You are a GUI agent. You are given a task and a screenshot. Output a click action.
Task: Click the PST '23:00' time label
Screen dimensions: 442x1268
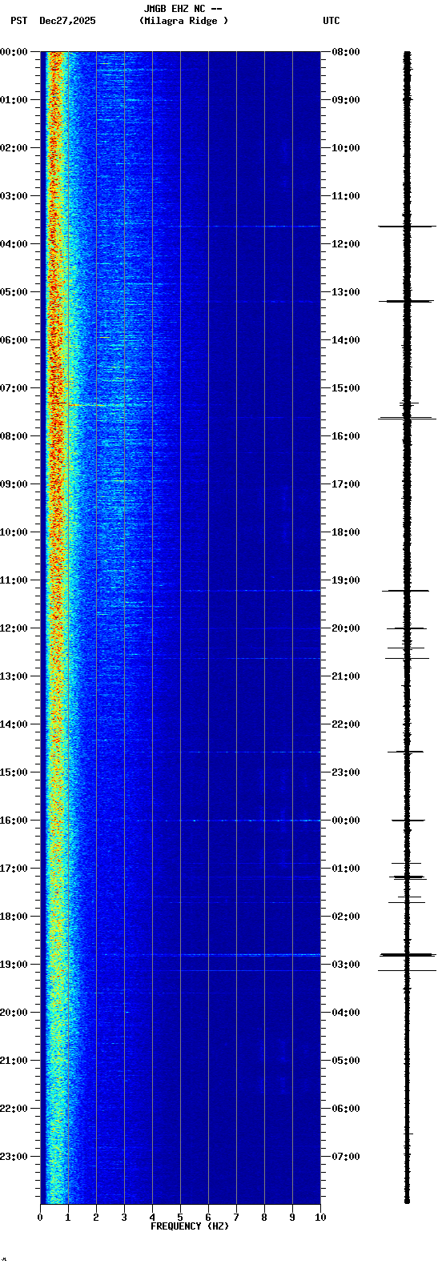[14, 1157]
